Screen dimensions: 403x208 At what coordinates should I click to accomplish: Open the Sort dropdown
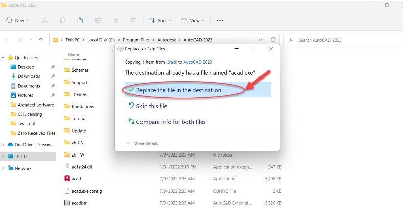click(x=160, y=21)
